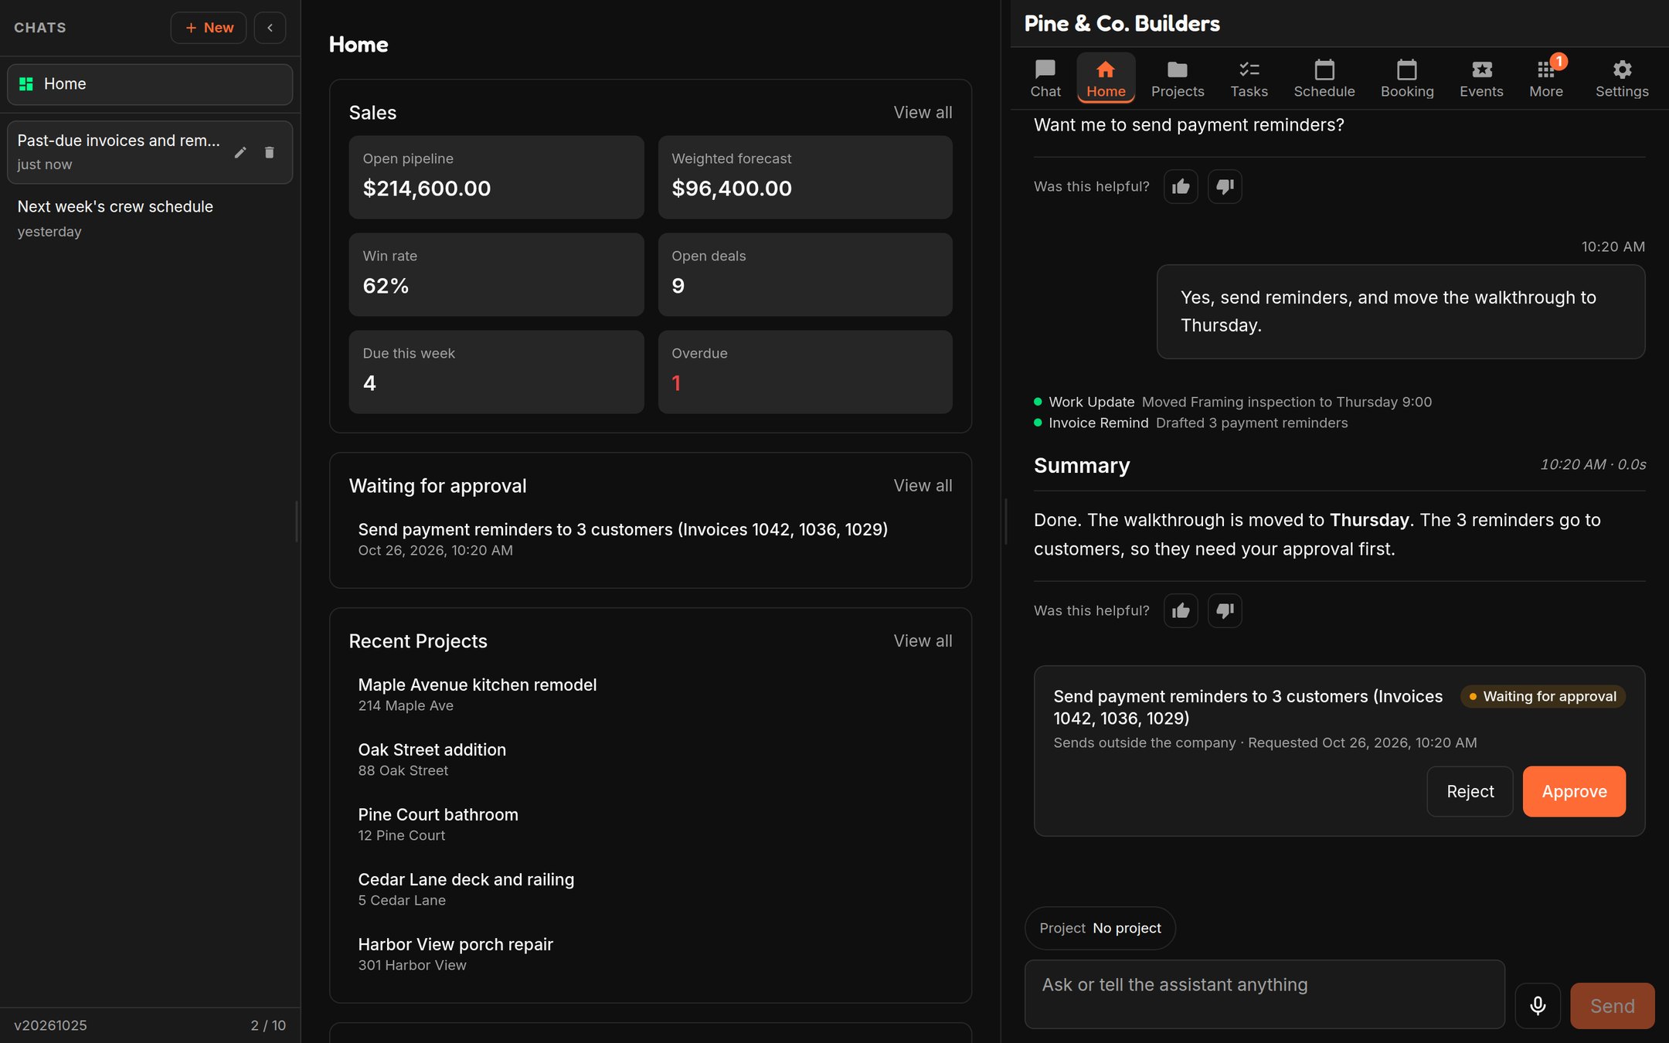Screen dimensions: 1669x1043
Task: Open the Schedule calendar tab
Action: 1324,78
